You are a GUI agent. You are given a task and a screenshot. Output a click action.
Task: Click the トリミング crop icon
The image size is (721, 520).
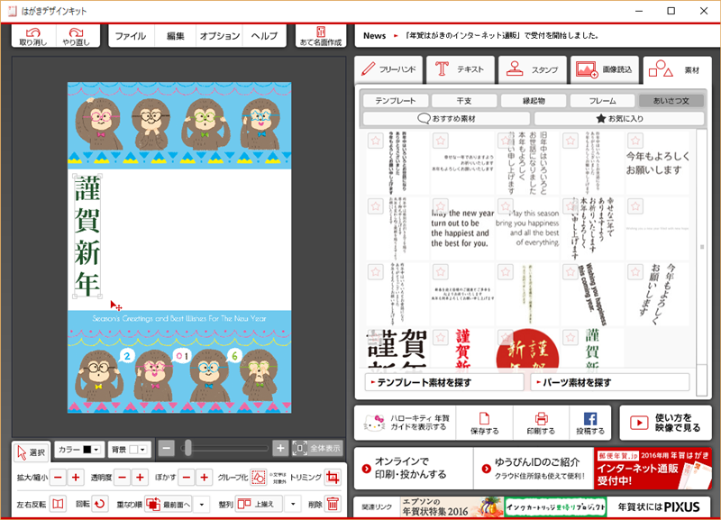[333, 477]
